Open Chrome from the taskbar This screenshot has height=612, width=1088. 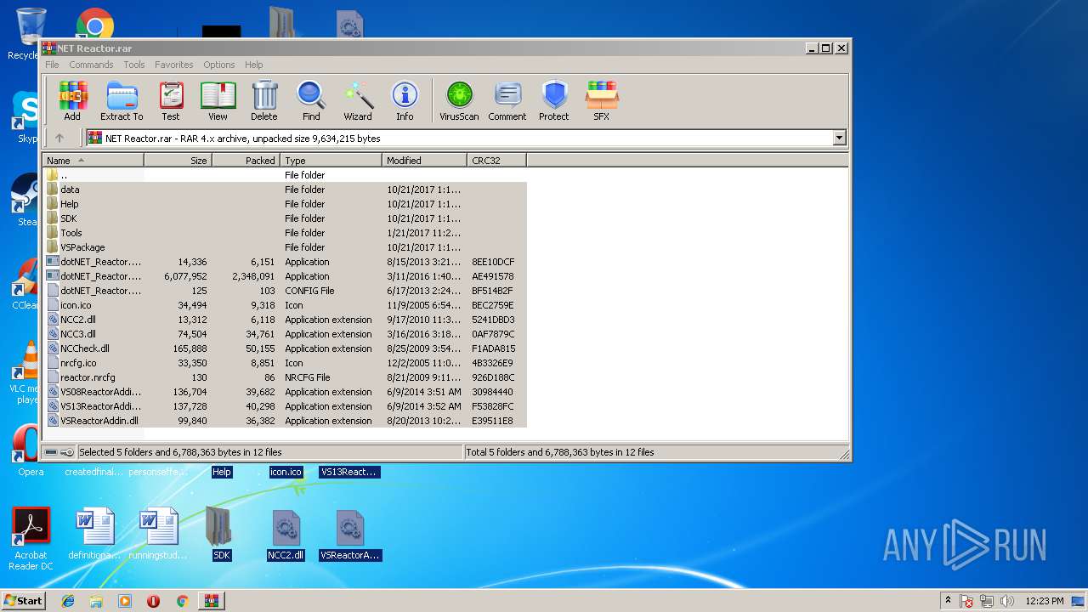[182, 601]
